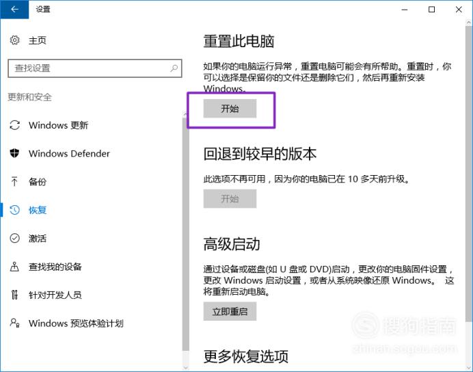Click the 设置 window title
Screen dimensions: 473x372
coord(43,10)
